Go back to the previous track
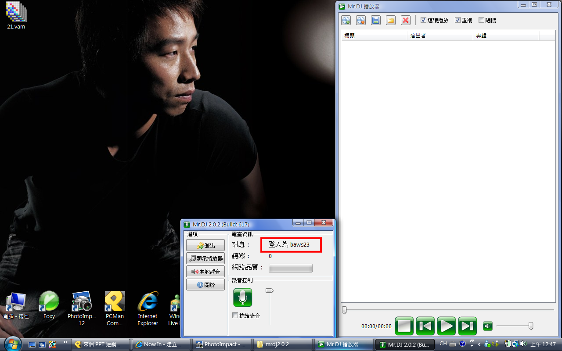 tap(425, 326)
